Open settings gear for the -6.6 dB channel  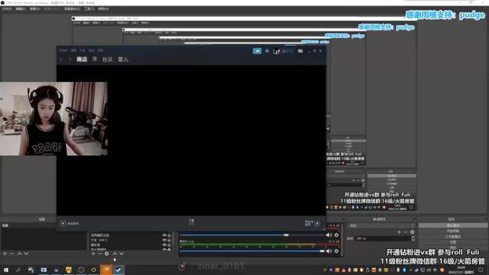(336, 235)
